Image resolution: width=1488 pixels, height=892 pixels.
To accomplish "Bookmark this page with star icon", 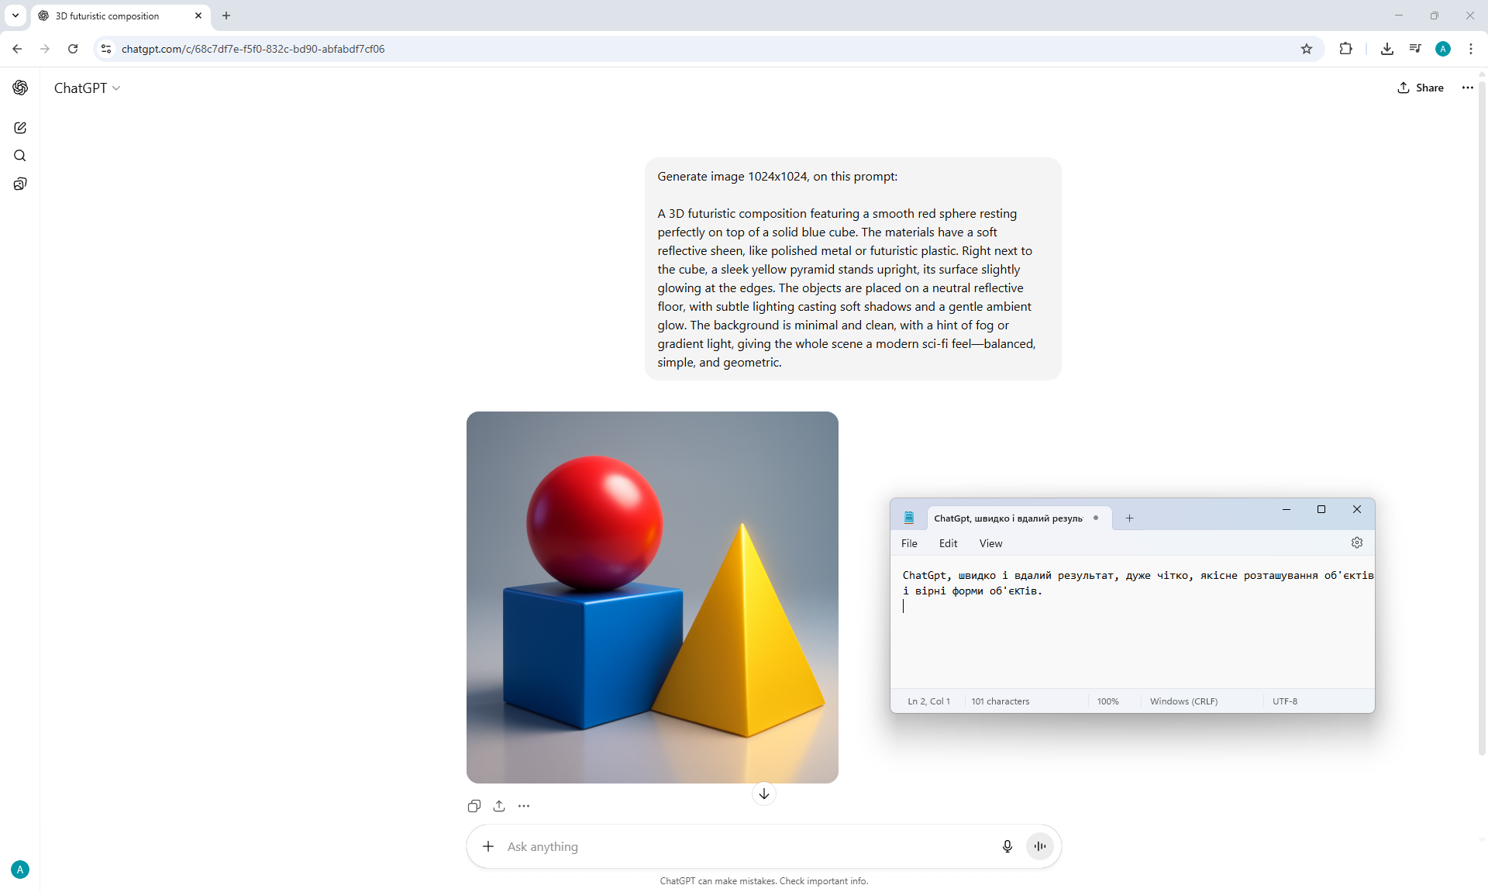I will pos(1307,49).
